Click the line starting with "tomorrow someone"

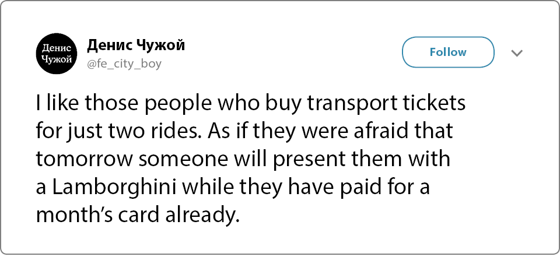click(243, 160)
